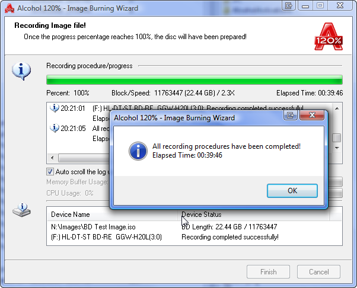Click OK in the completion dialog

point(292,191)
